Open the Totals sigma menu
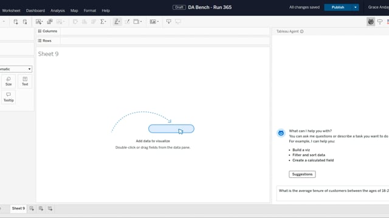 [x=103, y=22]
